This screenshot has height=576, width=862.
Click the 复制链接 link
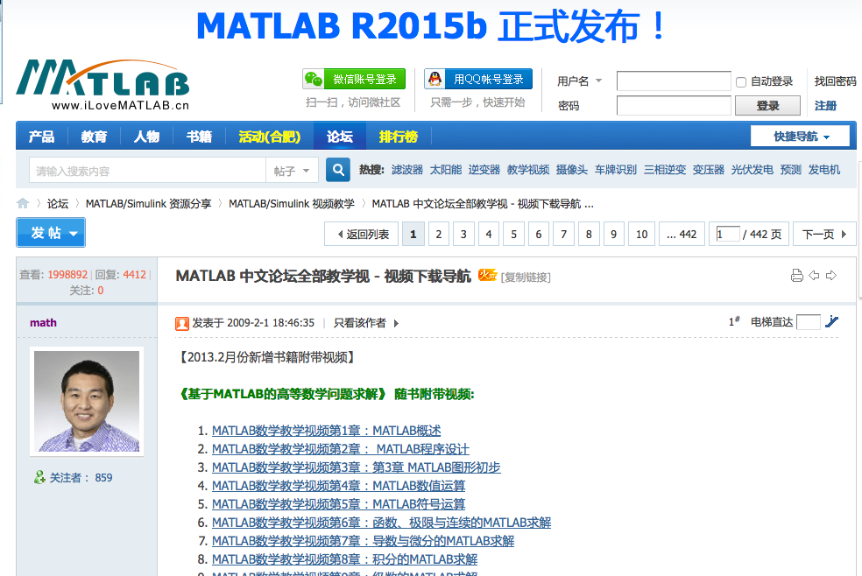tap(526, 277)
